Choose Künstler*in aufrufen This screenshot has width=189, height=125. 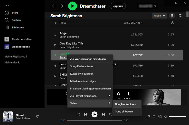point(90,74)
